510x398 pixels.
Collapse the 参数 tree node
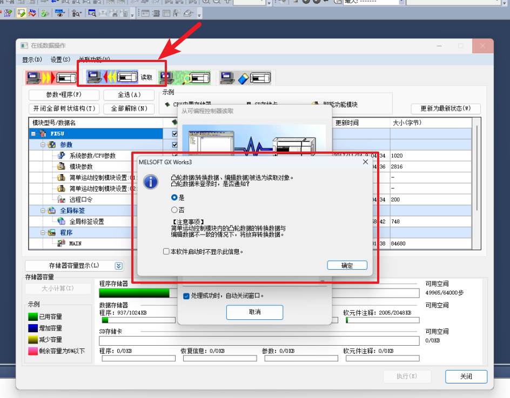coord(43,145)
